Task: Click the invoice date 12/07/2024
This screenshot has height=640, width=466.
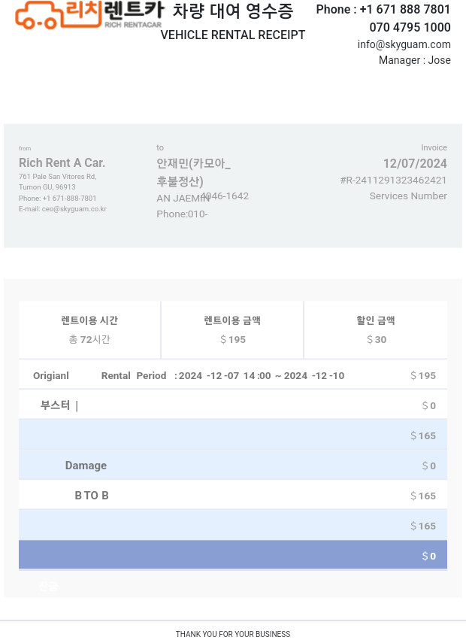Action: (415, 164)
